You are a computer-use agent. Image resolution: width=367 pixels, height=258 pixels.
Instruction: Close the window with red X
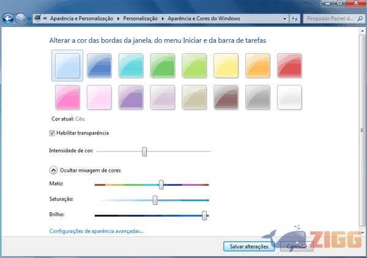[356, 3]
